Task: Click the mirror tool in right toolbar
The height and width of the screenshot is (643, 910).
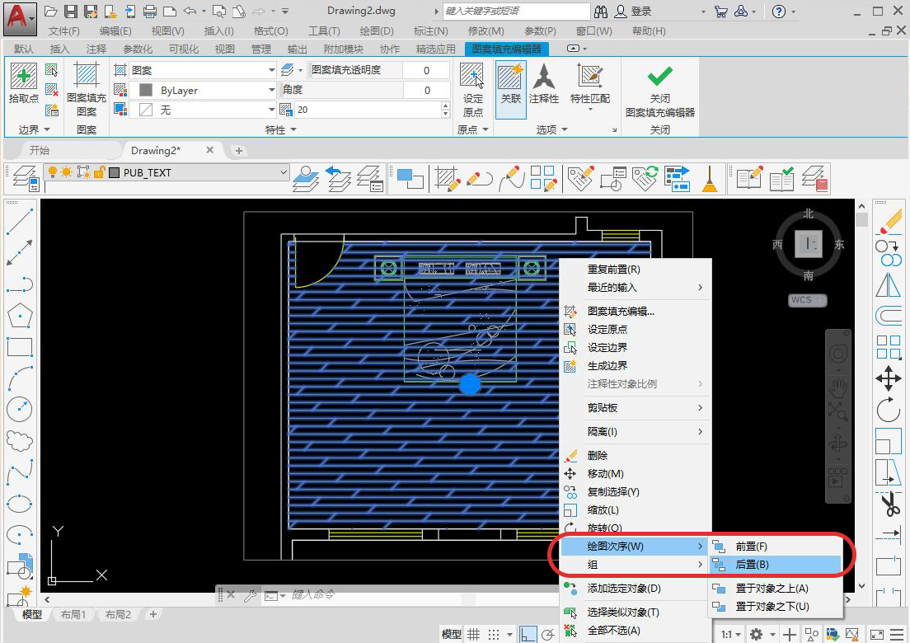Action: [x=888, y=284]
